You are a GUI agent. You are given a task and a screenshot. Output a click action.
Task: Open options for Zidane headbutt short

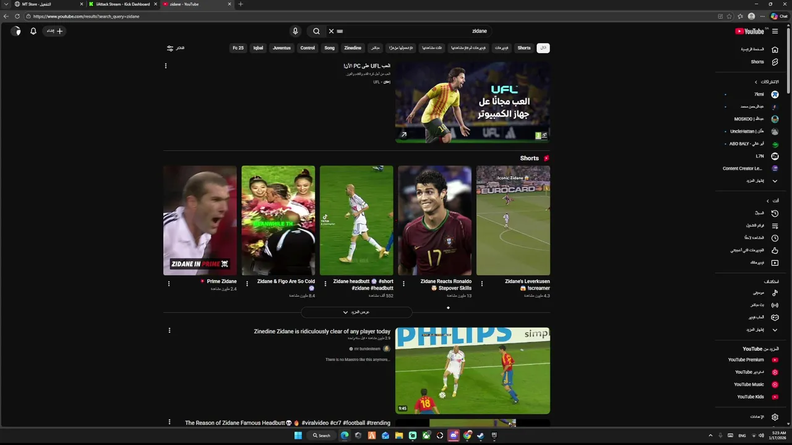(x=325, y=284)
